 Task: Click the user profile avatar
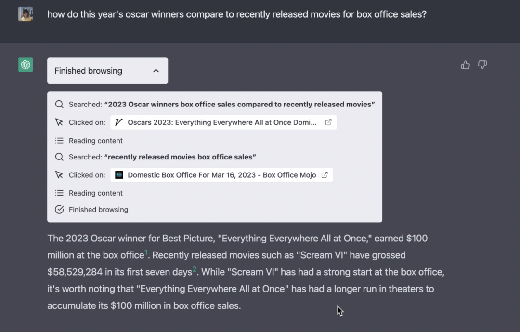pos(26,14)
